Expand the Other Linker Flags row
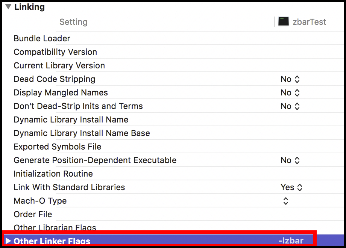This screenshot has height=248, width=346. point(8,241)
